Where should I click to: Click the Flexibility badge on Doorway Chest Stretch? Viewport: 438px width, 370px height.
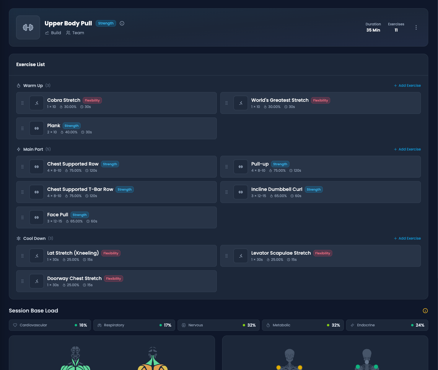(113, 279)
